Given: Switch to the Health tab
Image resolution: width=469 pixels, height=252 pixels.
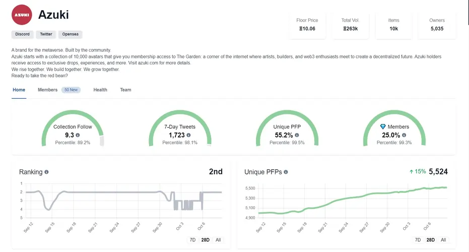Looking at the screenshot, I should tap(100, 90).
